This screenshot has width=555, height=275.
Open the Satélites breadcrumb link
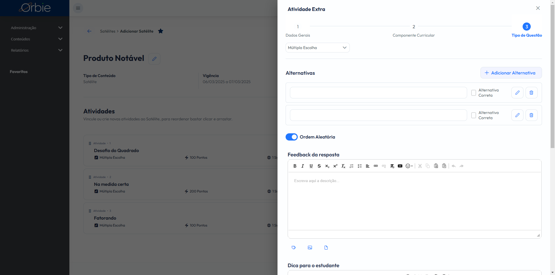coord(108,31)
